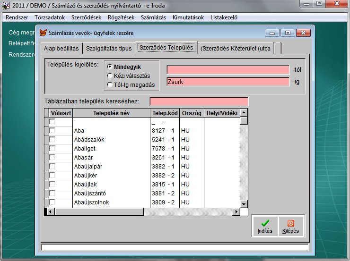
Task: Select the Tól-Ig megadás radio option
Action: 110,85
